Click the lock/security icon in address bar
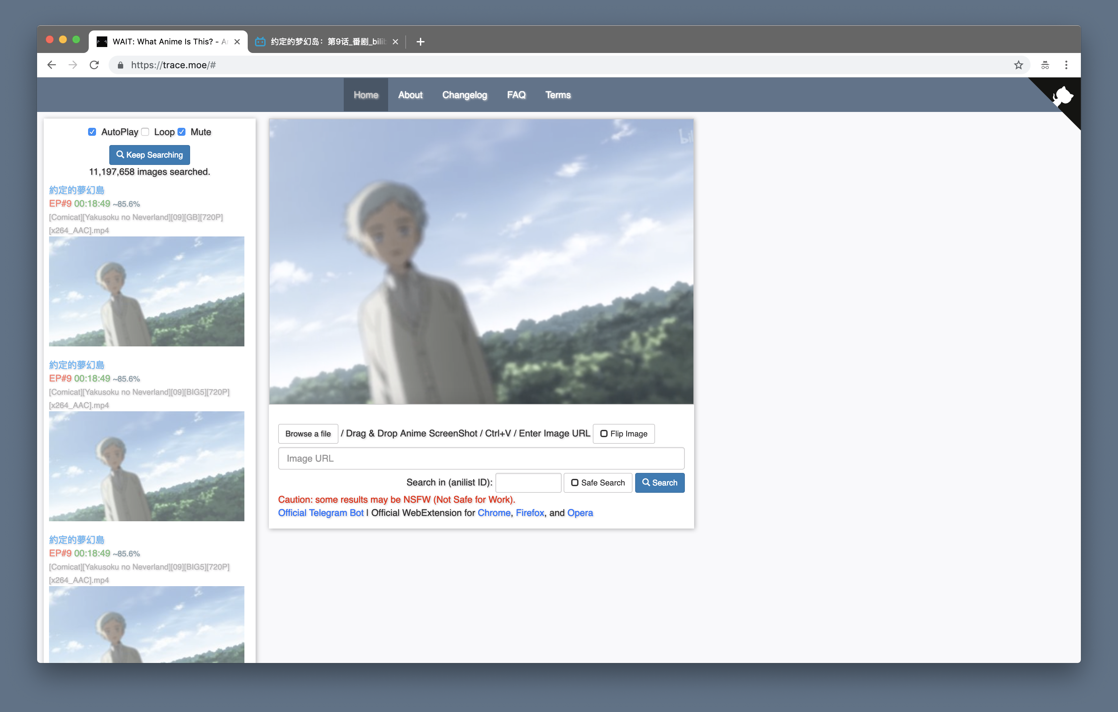 (x=122, y=65)
